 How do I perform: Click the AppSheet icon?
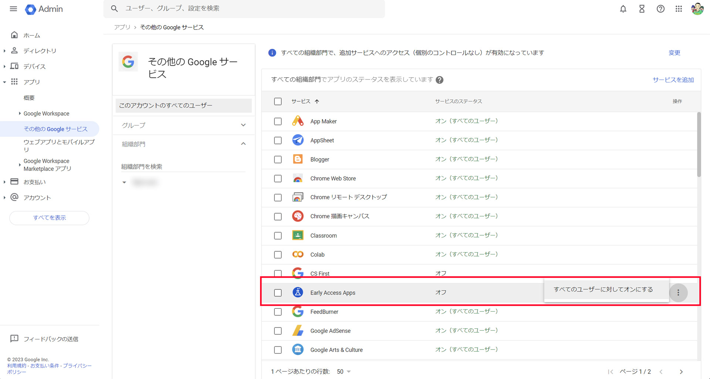298,140
